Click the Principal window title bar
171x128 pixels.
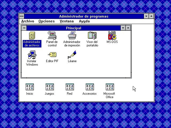pos(74,28)
